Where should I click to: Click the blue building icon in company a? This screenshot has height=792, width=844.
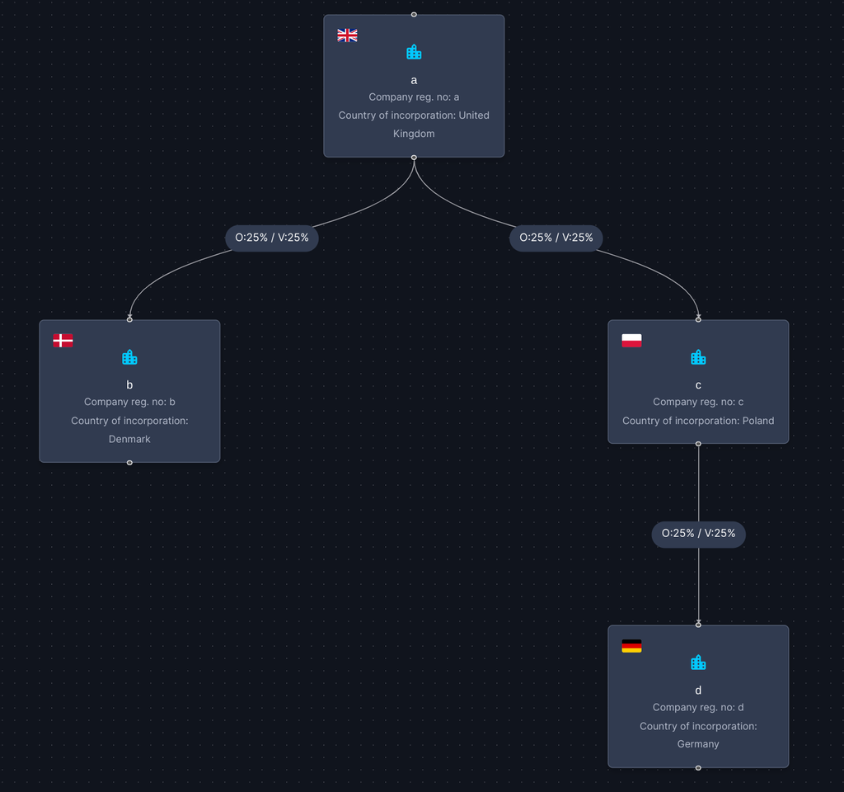pos(414,52)
